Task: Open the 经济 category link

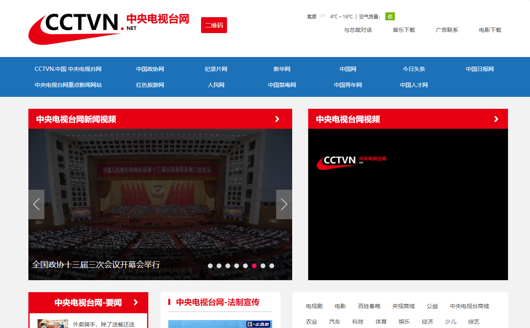Action: point(428,322)
